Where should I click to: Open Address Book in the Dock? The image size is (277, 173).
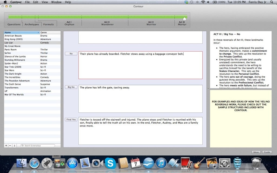(123, 163)
